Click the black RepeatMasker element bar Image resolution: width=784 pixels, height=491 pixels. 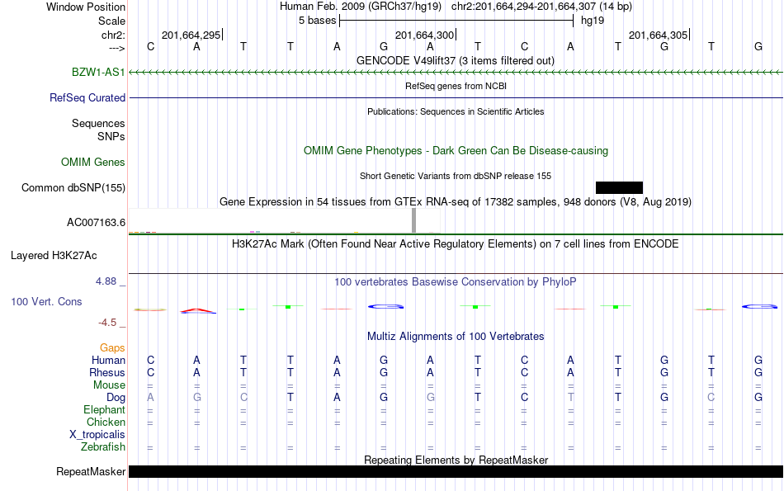(456, 471)
